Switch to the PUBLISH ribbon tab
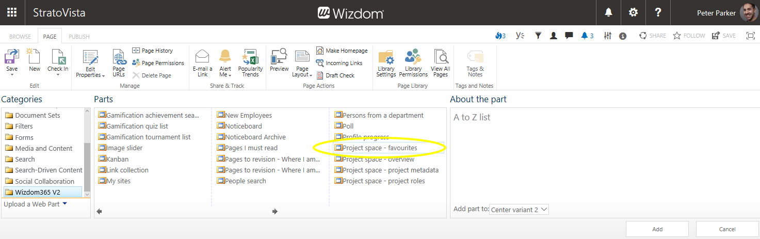 tap(79, 37)
